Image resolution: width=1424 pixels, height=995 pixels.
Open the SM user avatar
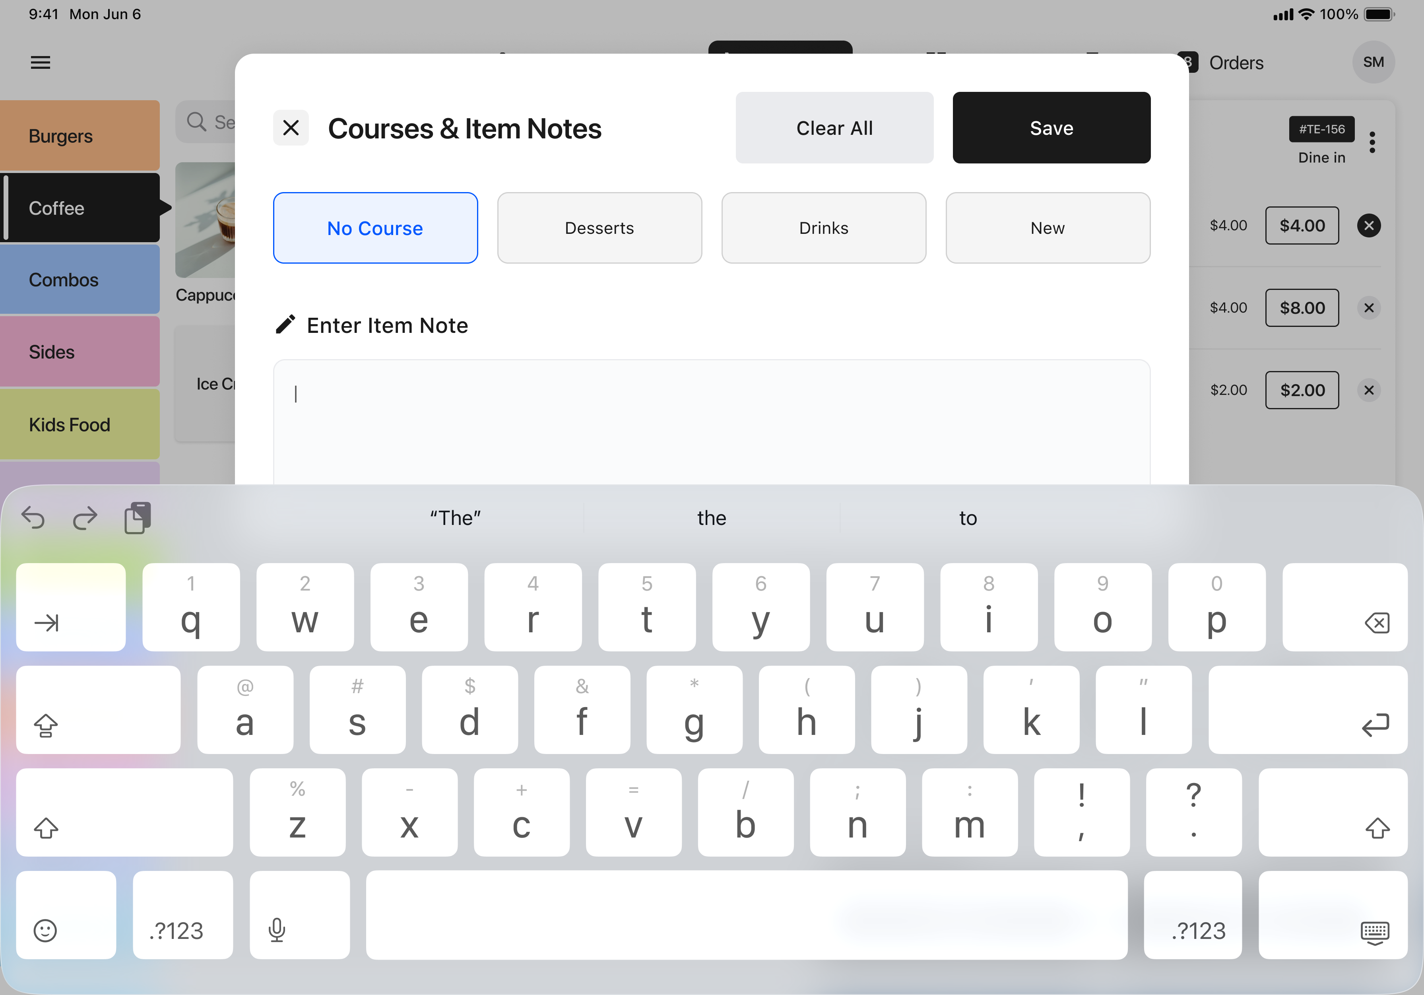click(1373, 62)
